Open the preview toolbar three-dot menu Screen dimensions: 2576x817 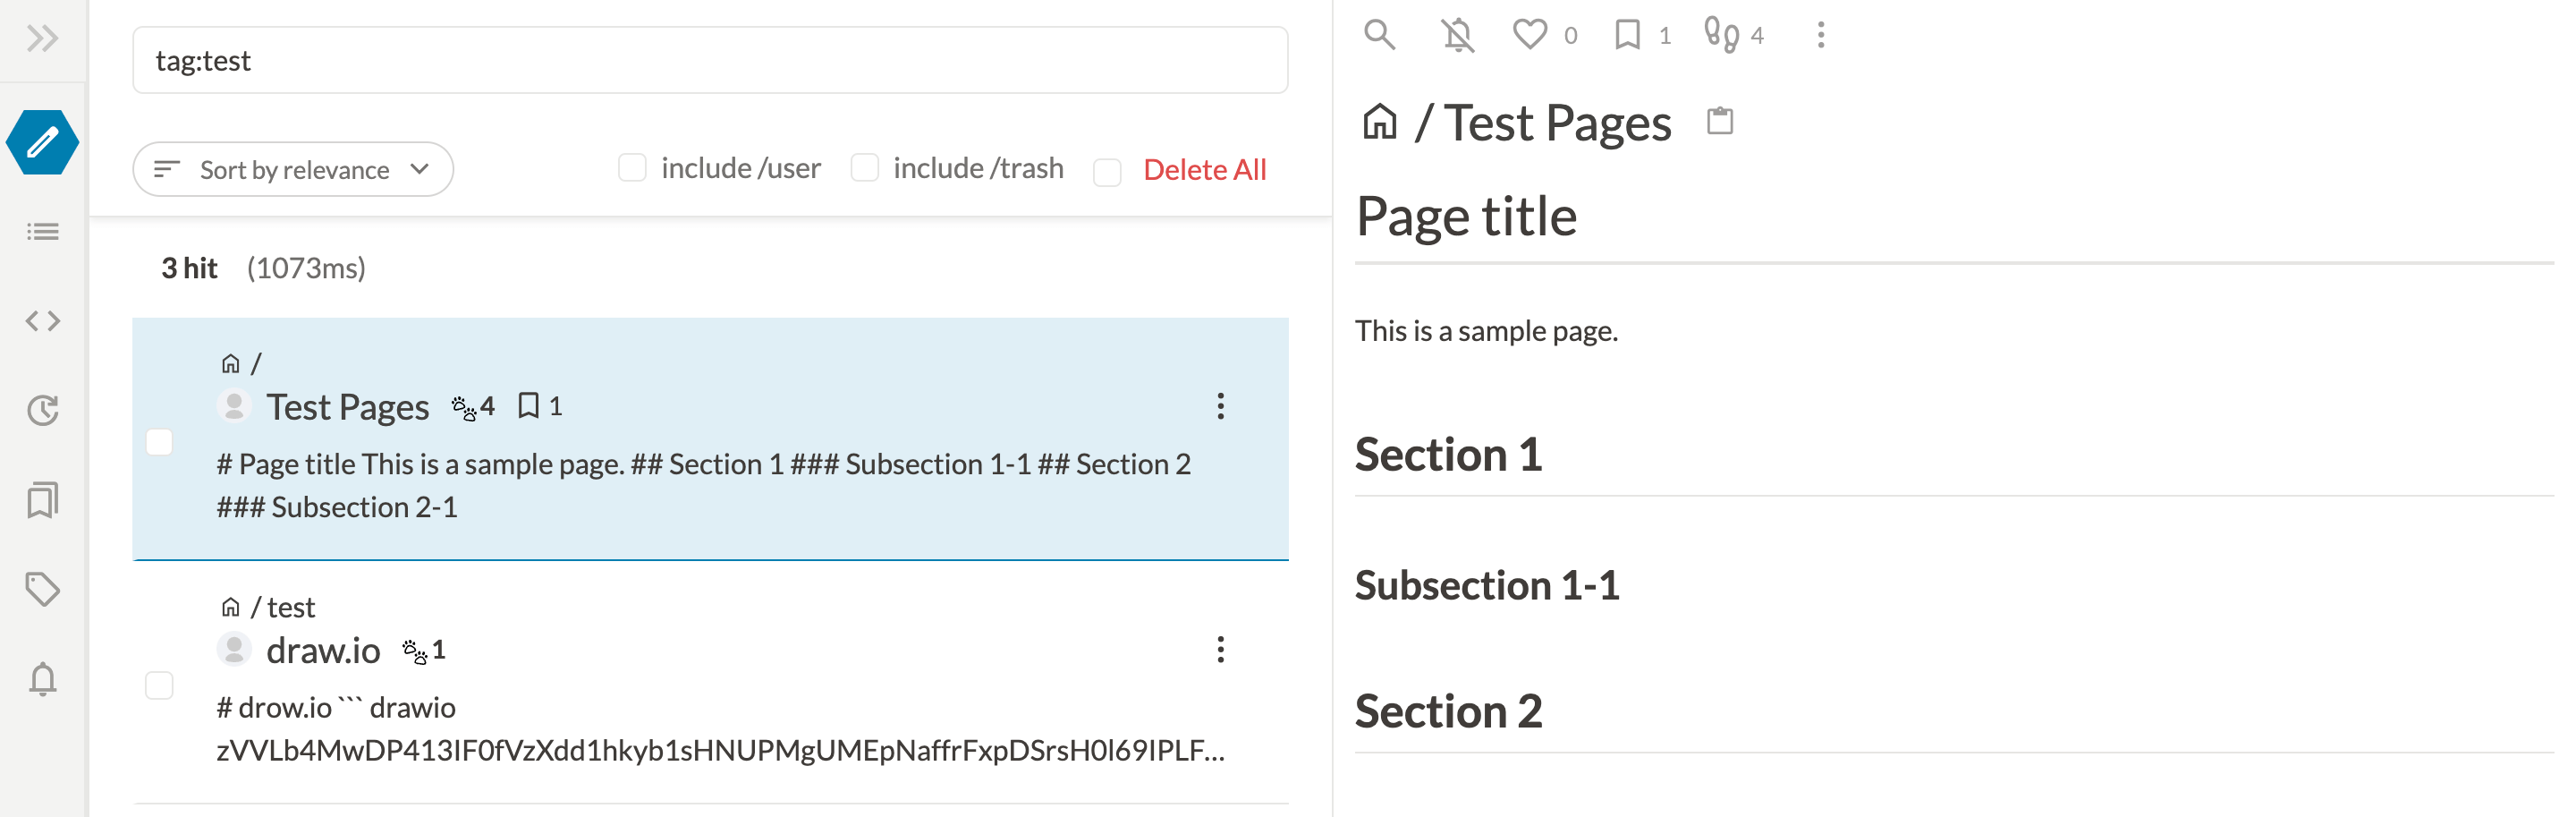(x=1820, y=35)
